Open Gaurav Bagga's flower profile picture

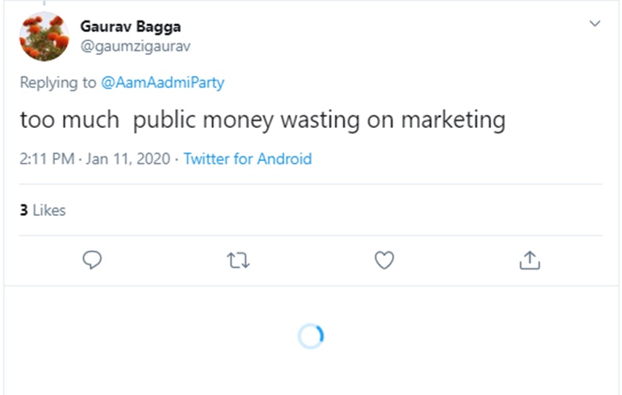[44, 37]
